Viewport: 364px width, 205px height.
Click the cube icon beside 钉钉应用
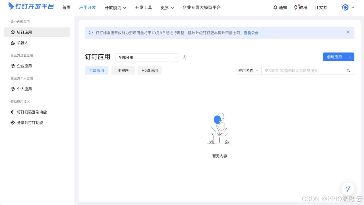[x=13, y=32]
